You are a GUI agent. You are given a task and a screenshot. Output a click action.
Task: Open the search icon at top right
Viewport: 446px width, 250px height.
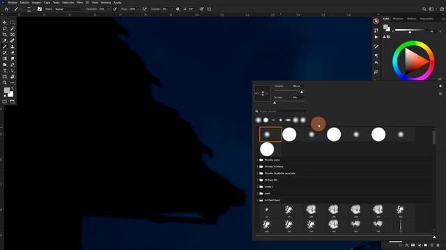tap(424, 9)
